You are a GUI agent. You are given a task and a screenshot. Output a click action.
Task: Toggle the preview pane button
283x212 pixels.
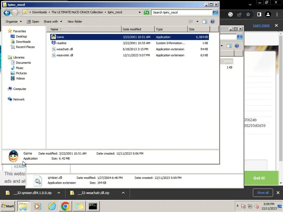[x=205, y=22]
